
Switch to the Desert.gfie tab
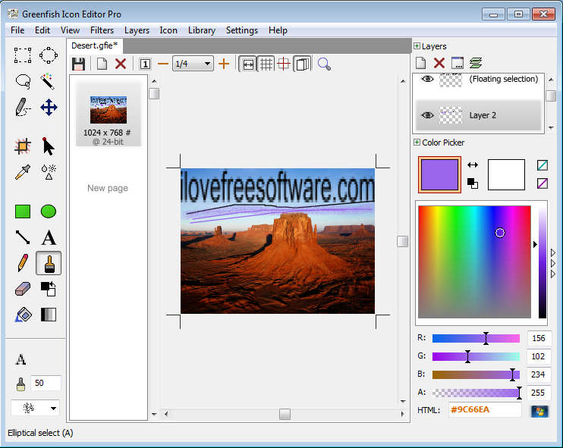(95, 46)
